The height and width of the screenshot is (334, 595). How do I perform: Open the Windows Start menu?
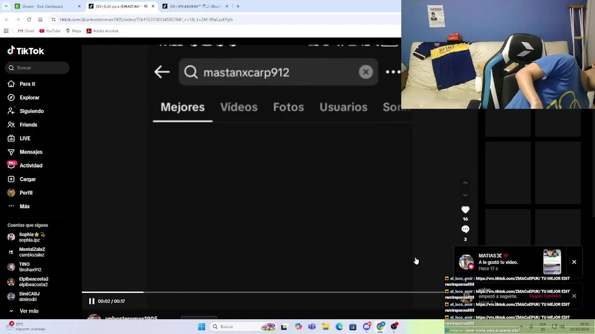(x=202, y=327)
